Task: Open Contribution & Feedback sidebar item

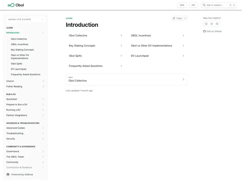Action: (19, 168)
